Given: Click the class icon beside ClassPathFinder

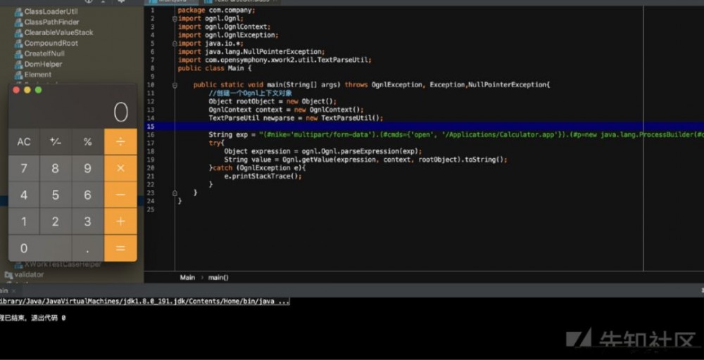Looking at the screenshot, I should [x=18, y=22].
